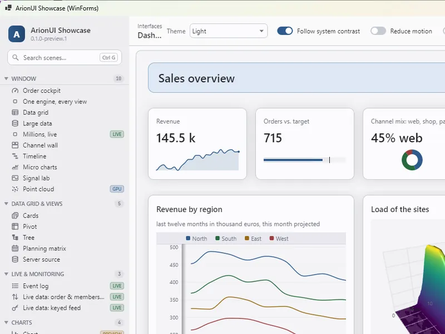This screenshot has height=334, width=445.
Task: Click the Timeline icon in sidebar
Action: [x=15, y=156]
